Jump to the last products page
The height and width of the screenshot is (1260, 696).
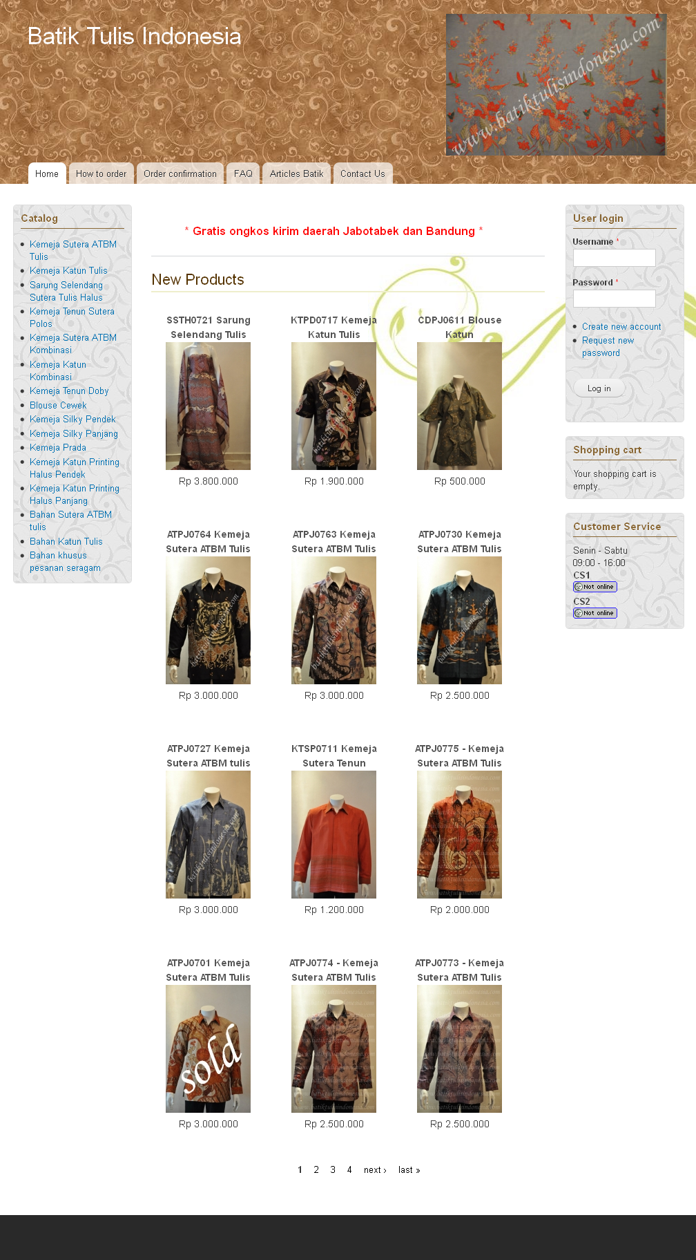tap(409, 1170)
